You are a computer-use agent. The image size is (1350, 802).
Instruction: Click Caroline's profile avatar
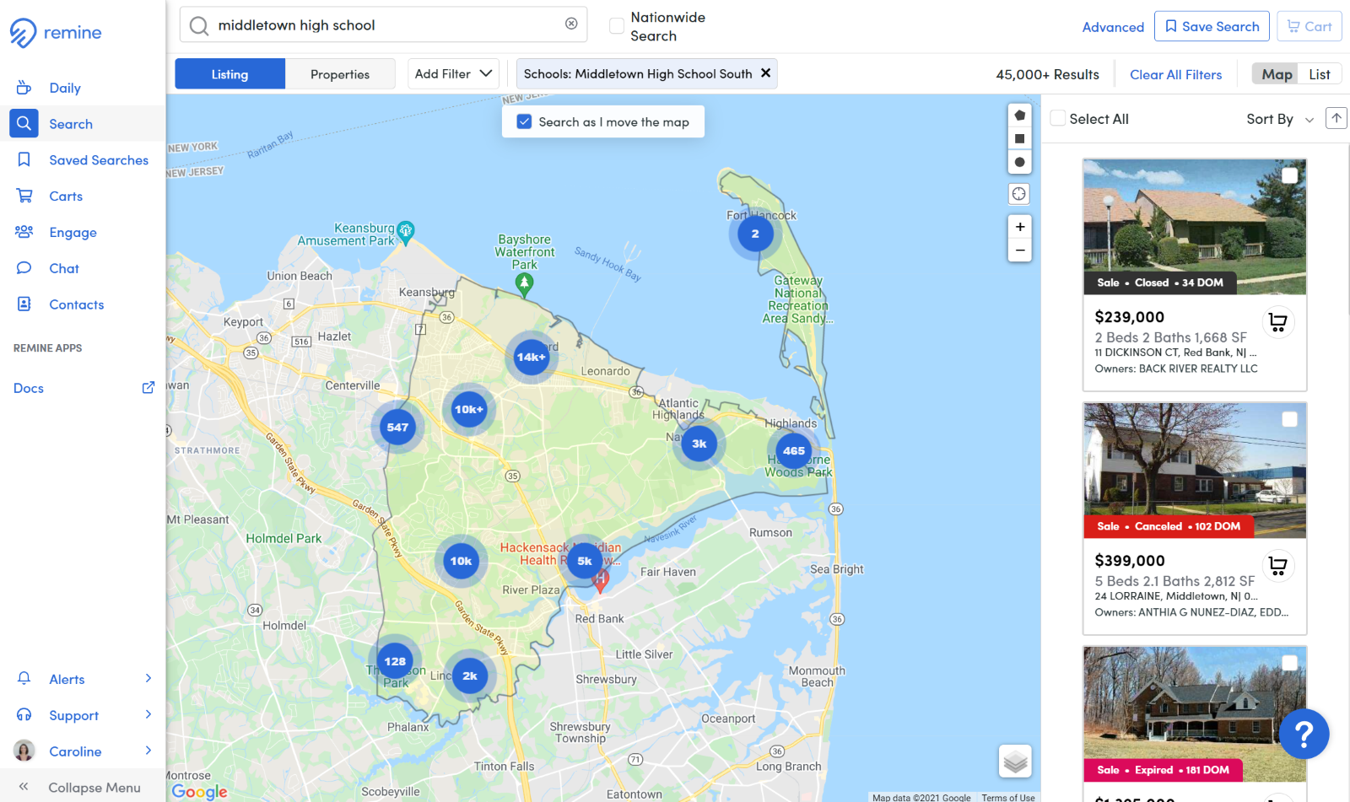[x=24, y=751]
